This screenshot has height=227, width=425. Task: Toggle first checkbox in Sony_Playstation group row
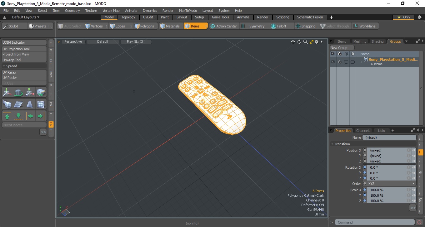[x=346, y=62]
